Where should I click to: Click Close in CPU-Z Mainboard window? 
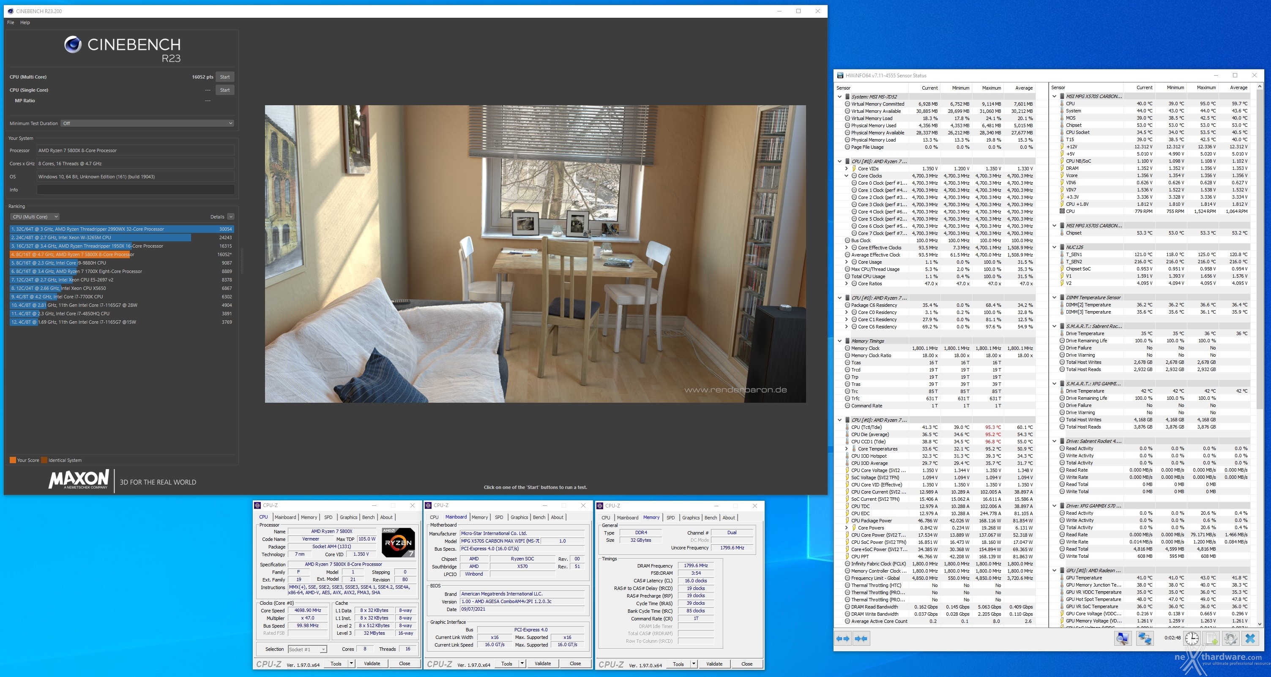point(575,663)
